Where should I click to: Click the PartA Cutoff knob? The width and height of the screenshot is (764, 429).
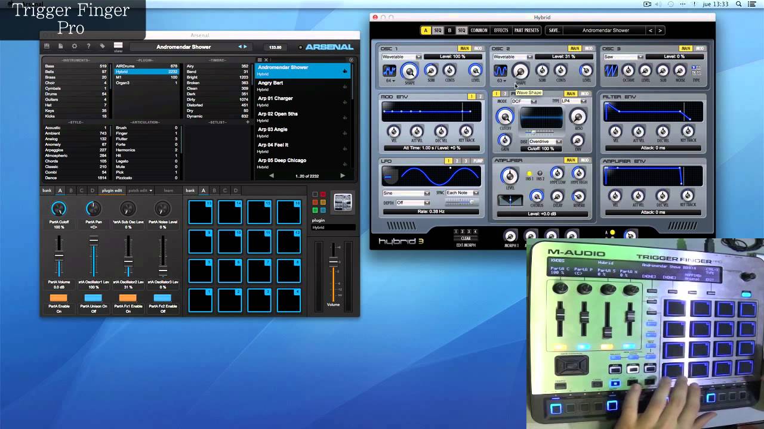tap(58, 209)
